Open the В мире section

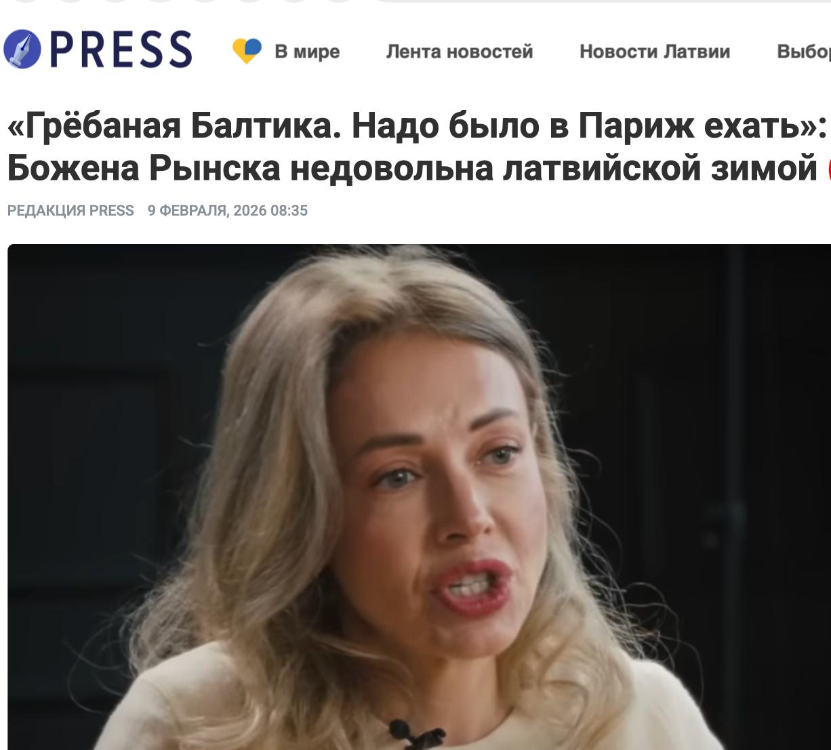point(307,52)
